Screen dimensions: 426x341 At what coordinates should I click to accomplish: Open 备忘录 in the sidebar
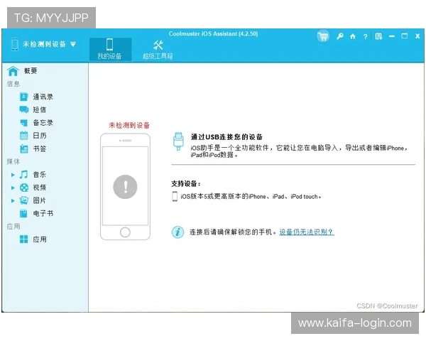pos(43,123)
